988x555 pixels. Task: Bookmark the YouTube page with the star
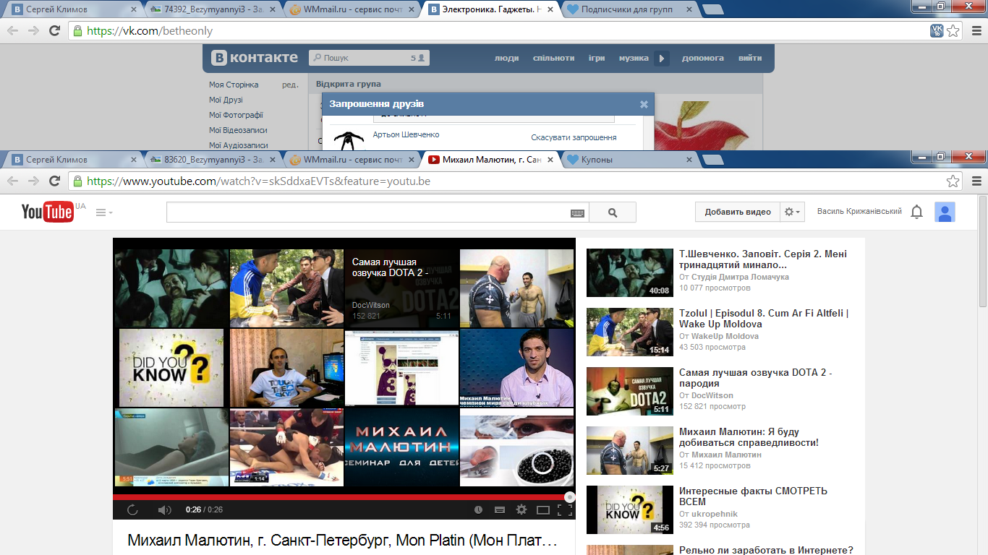[953, 181]
